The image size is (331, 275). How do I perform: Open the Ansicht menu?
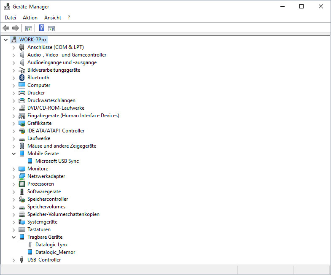pyautogui.click(x=53, y=18)
